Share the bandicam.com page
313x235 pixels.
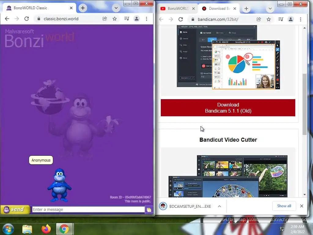(x=259, y=19)
